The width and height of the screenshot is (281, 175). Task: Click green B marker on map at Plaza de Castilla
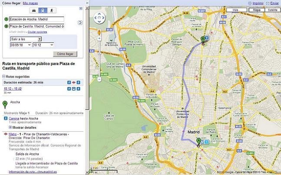(x=203, y=39)
